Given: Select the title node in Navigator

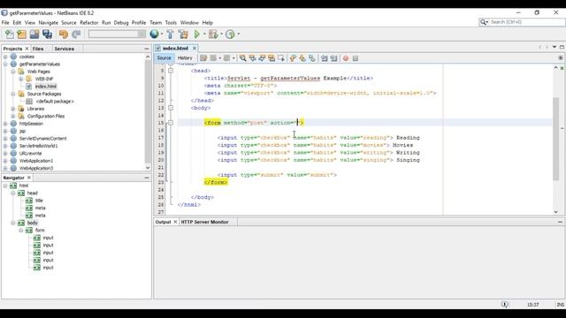Looking at the screenshot, I should [39, 201].
